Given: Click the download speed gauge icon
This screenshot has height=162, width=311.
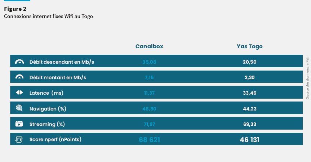Looking at the screenshot, I should pos(19,62).
